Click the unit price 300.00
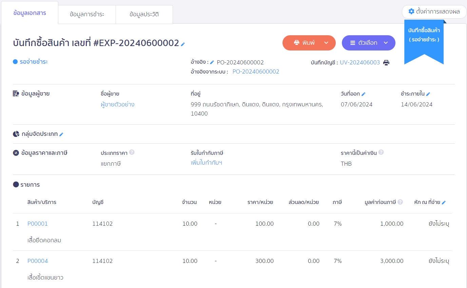The height and width of the screenshot is (288, 467). click(265, 261)
